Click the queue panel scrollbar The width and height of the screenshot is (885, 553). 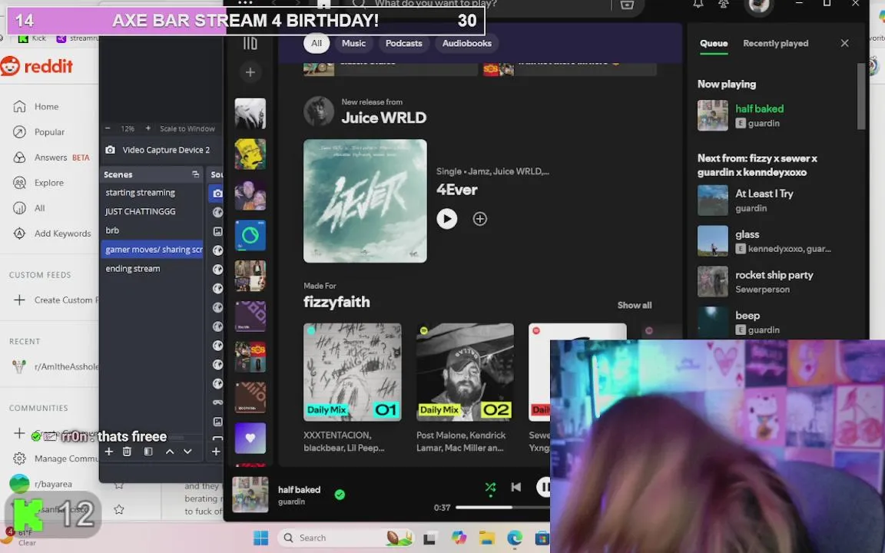(860, 96)
